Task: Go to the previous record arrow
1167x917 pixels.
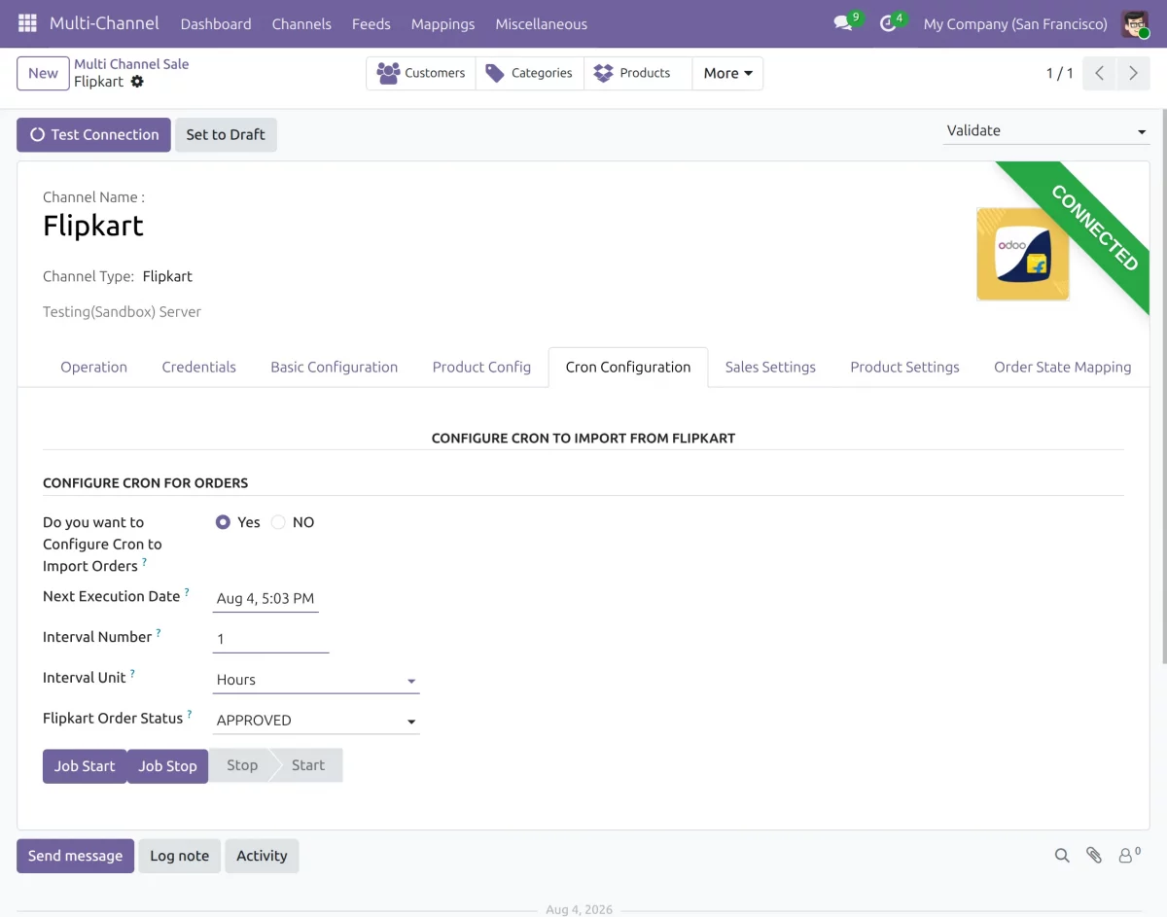Action: (x=1099, y=73)
